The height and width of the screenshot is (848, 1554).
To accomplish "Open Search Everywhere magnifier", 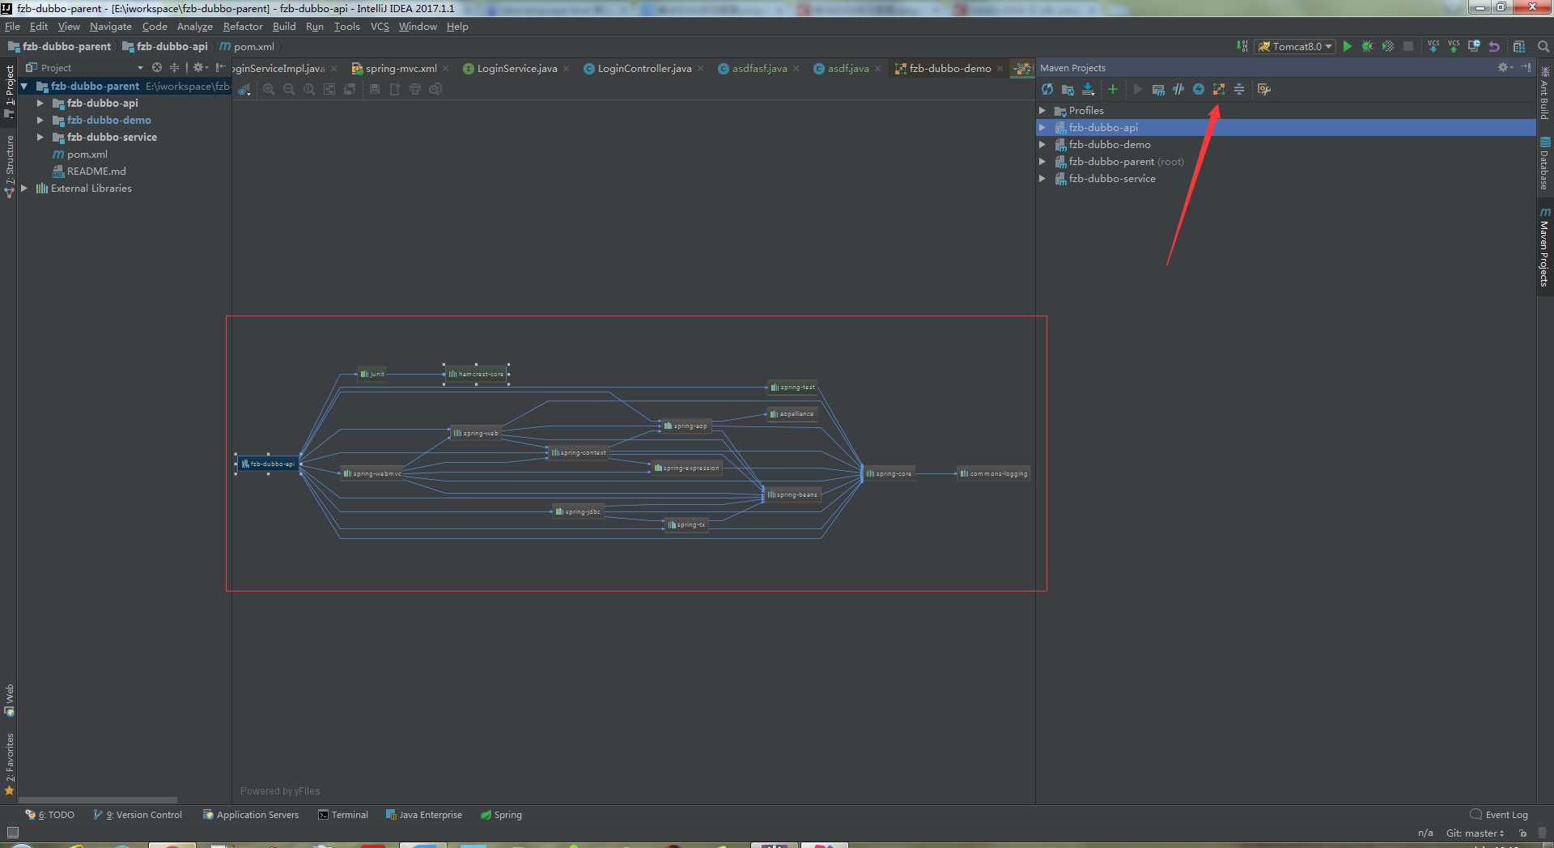I will point(1543,46).
